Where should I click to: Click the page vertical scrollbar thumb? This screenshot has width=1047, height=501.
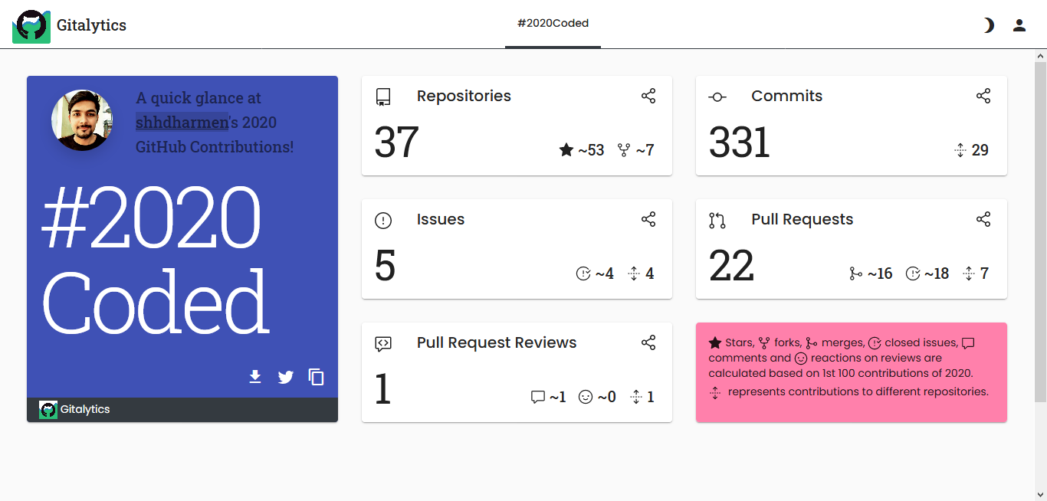(1041, 232)
